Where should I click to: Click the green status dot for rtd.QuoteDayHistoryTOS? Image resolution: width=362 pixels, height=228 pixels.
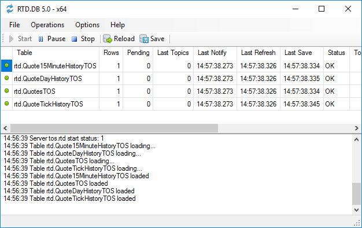coord(7,78)
